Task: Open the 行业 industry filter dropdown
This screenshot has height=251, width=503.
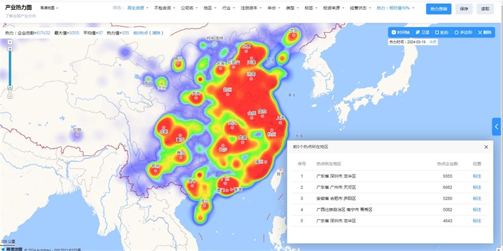Action: (x=228, y=8)
